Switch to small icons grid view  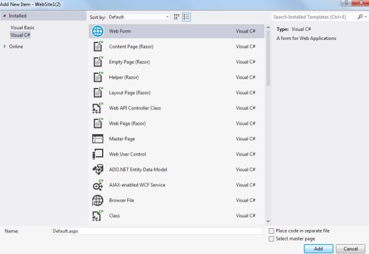click(x=177, y=17)
